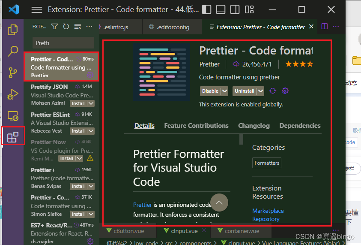Screen dimensions: 361x245
Task: Toggle secondary side bar layout icon
Action: click(235, 10)
